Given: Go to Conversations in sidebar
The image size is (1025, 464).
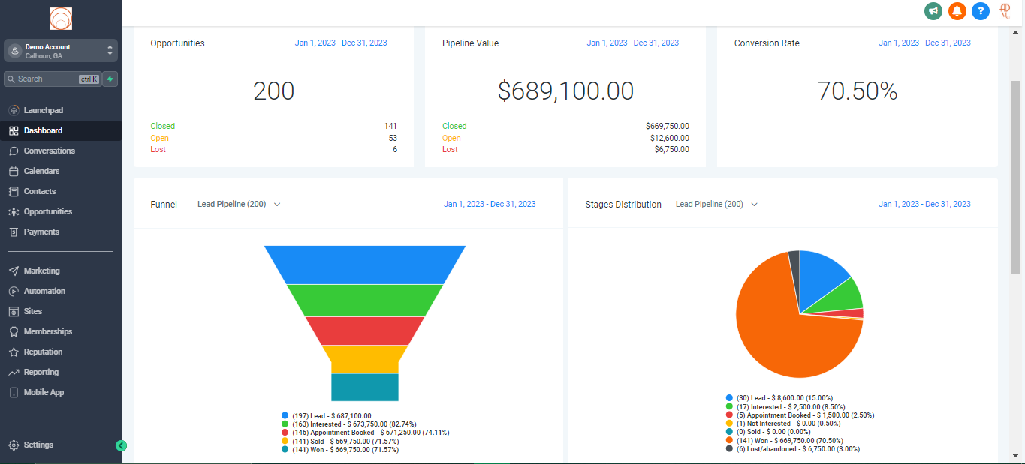Looking at the screenshot, I should coord(49,151).
